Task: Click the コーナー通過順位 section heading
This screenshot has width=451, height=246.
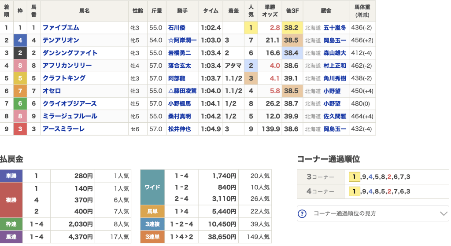Action: click(328, 159)
